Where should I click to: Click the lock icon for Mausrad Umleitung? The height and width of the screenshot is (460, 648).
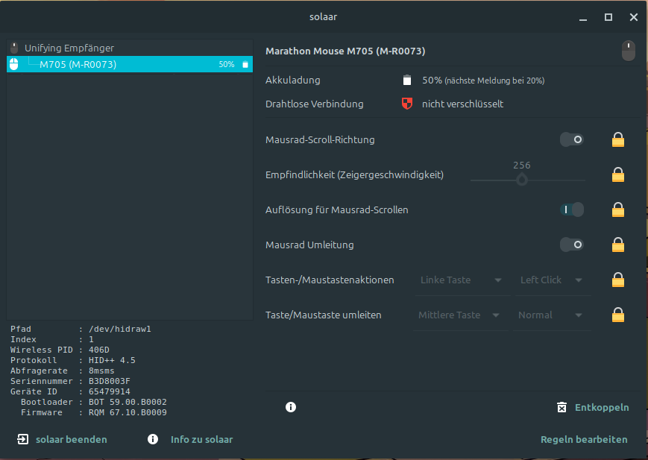618,245
